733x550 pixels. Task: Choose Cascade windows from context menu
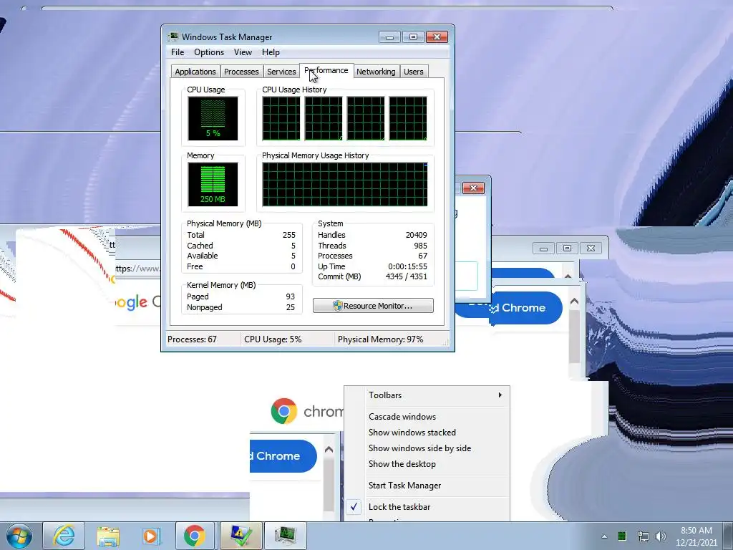(402, 417)
